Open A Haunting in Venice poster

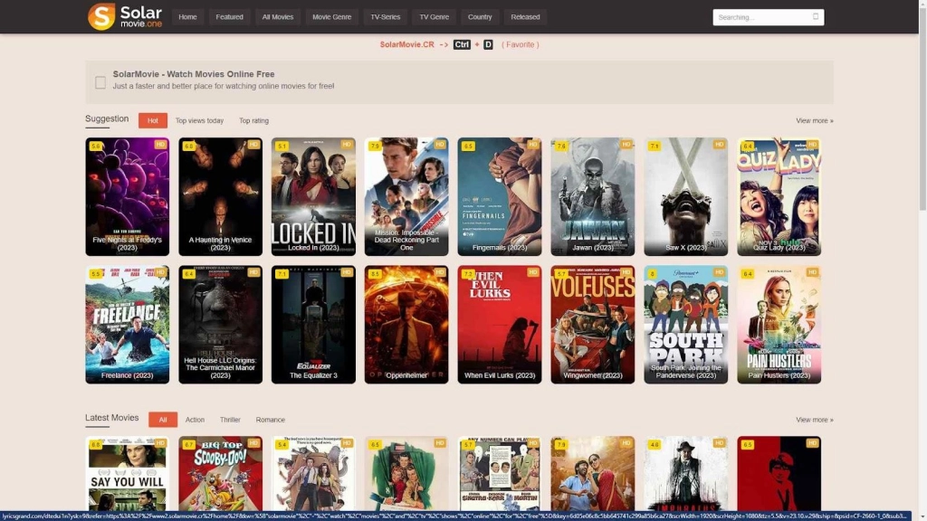[221, 196]
